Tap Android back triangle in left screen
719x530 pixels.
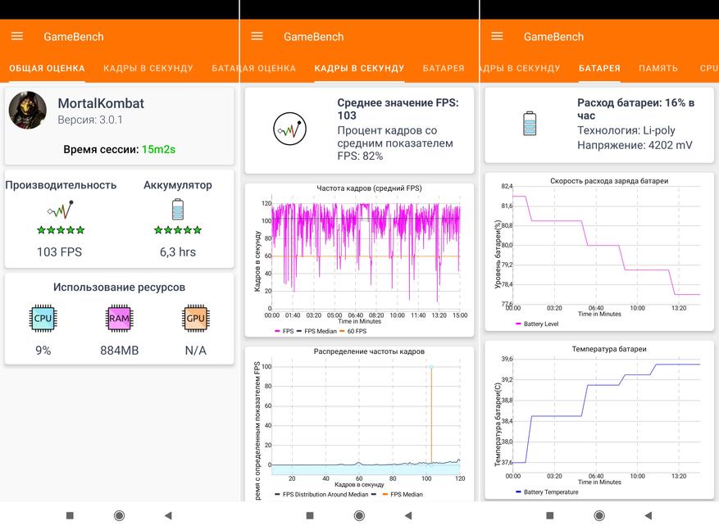[x=168, y=516]
